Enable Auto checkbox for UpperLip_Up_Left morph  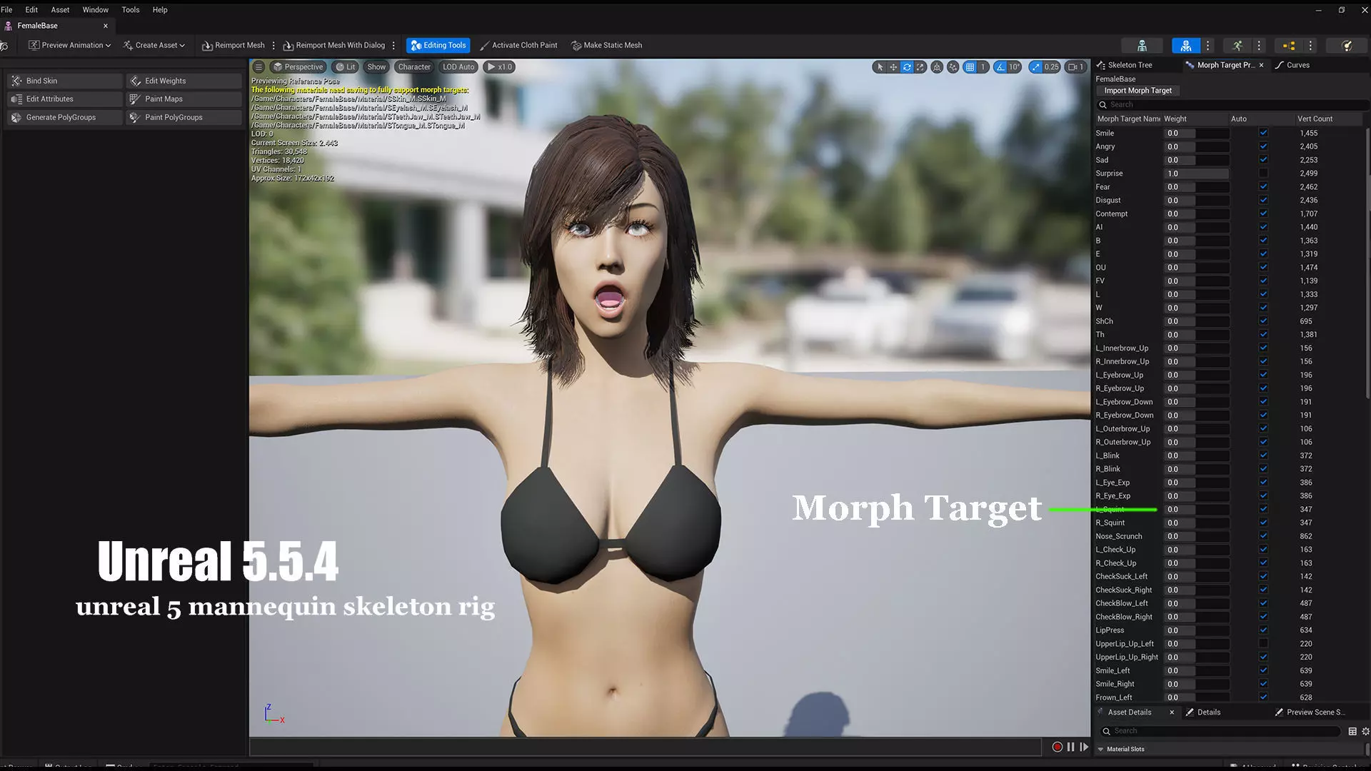1263,643
